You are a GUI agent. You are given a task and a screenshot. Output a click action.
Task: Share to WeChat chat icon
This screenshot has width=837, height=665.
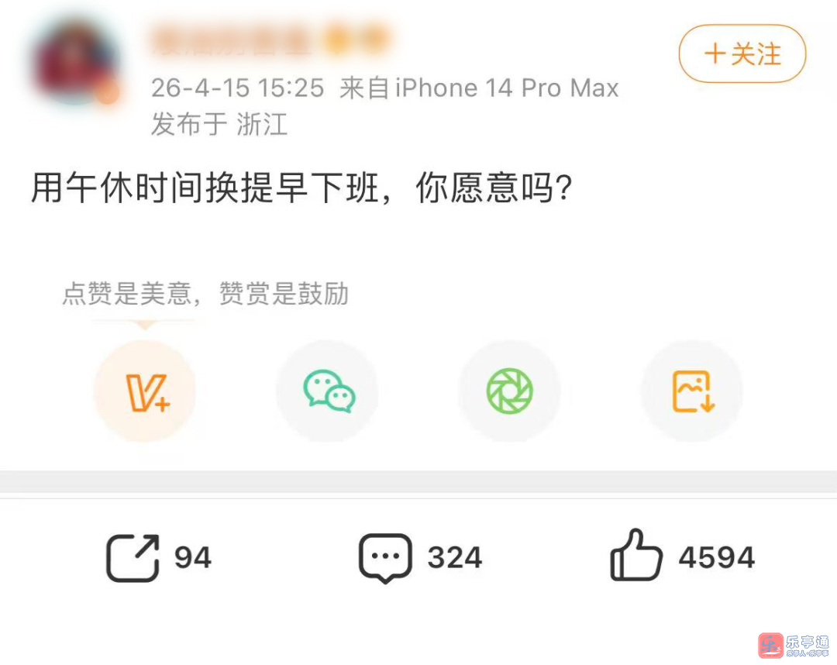[327, 391]
